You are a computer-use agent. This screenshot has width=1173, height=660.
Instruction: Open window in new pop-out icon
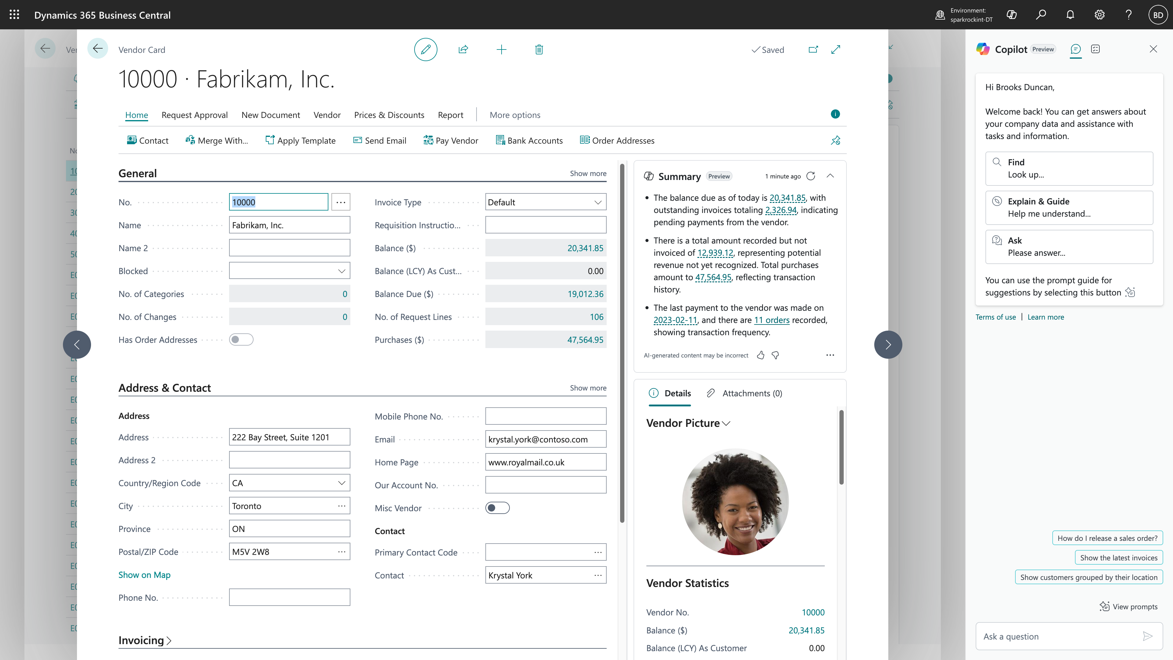point(813,49)
